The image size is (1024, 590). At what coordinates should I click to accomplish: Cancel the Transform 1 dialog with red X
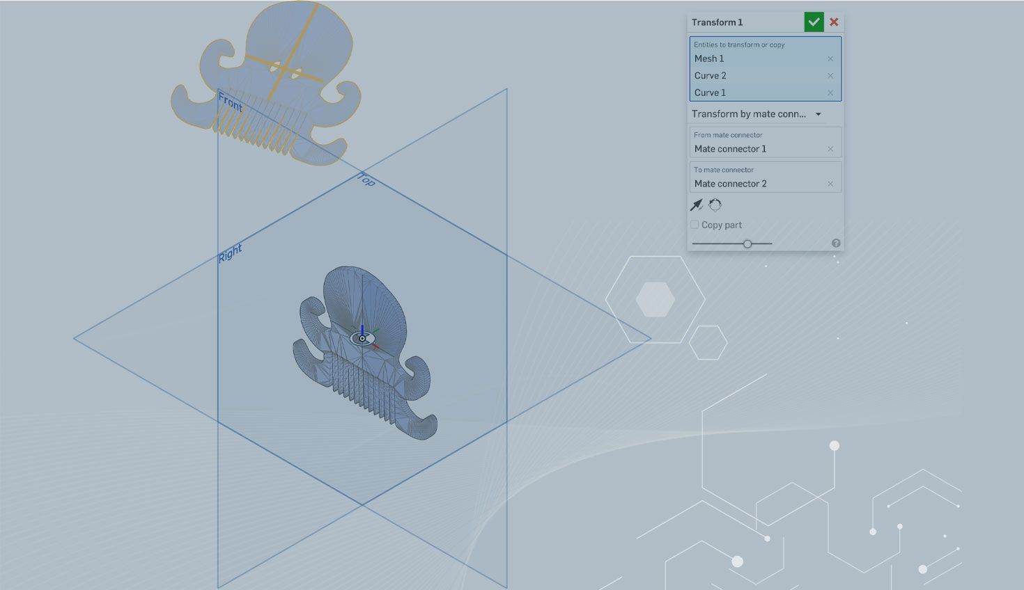(x=834, y=22)
